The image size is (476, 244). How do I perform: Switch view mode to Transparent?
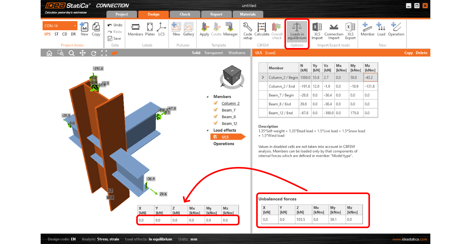(x=214, y=53)
